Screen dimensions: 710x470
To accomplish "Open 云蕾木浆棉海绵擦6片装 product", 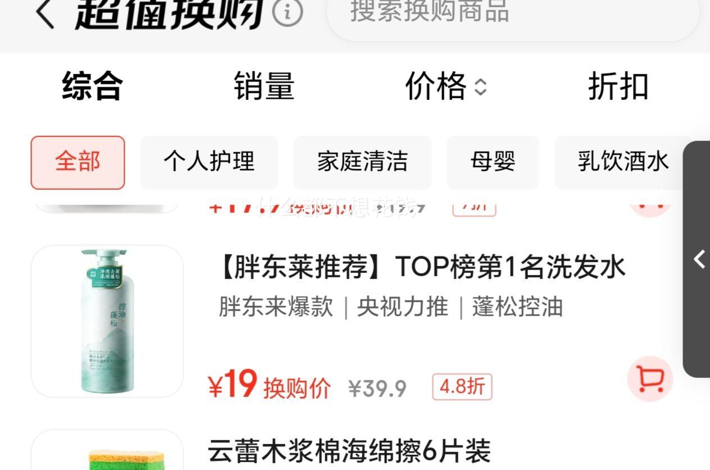I will (349, 450).
